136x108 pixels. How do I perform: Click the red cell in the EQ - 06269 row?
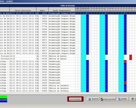point(125,83)
